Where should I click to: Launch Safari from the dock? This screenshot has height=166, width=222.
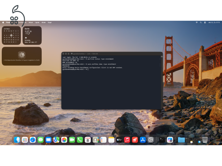pos(33,140)
